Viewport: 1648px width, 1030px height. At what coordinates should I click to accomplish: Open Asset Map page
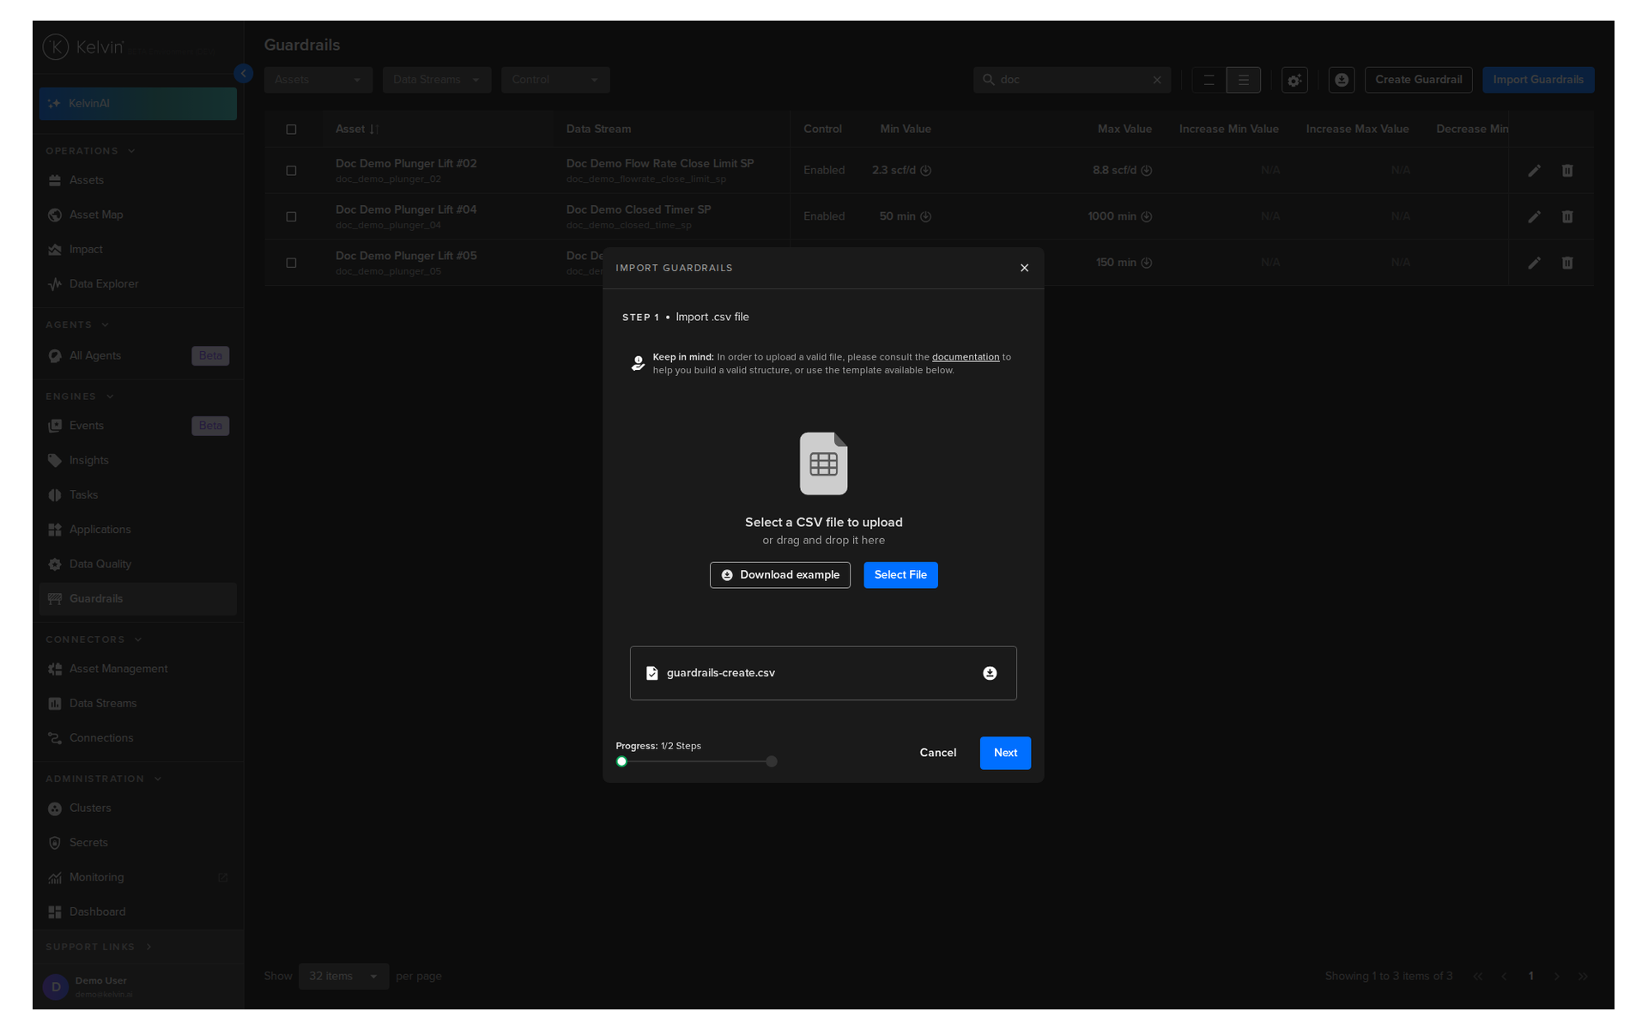[x=137, y=215]
